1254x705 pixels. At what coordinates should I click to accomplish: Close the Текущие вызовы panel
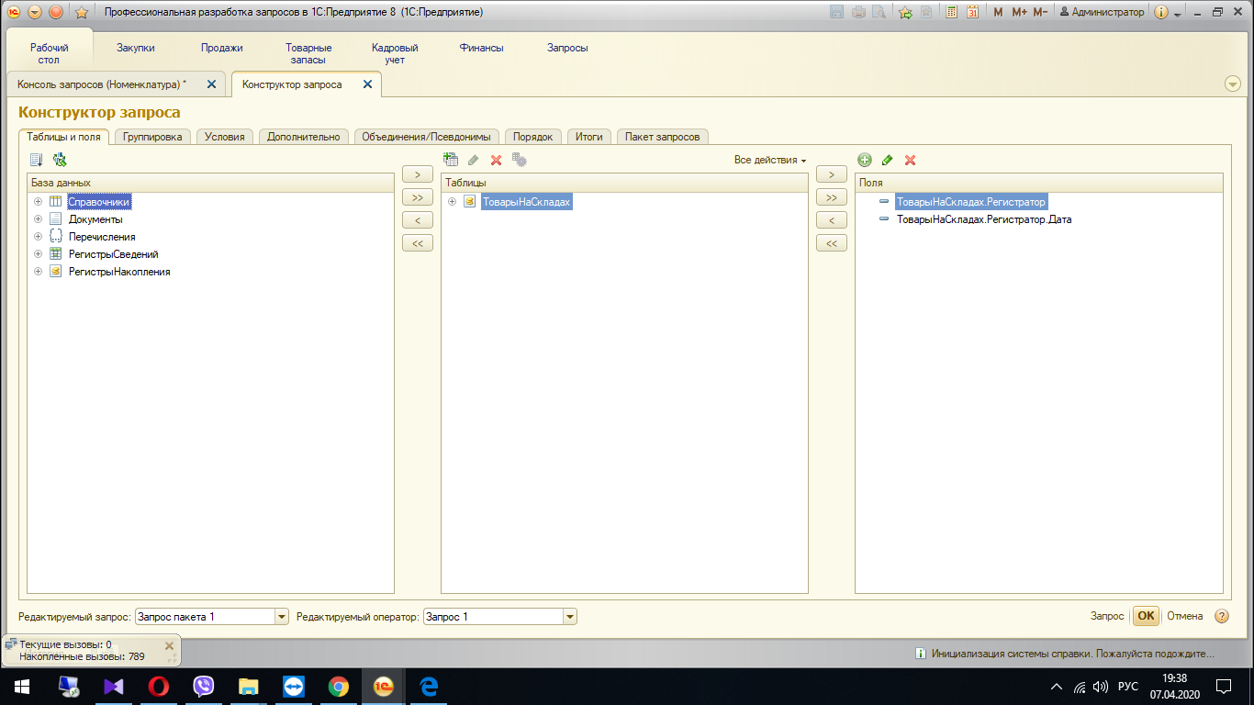pos(169,646)
